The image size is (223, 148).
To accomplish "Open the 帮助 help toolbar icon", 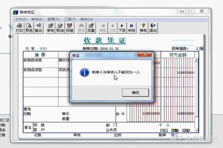I will 143,28.
